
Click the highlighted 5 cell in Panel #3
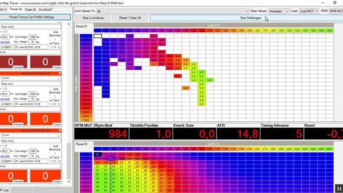coord(98,154)
